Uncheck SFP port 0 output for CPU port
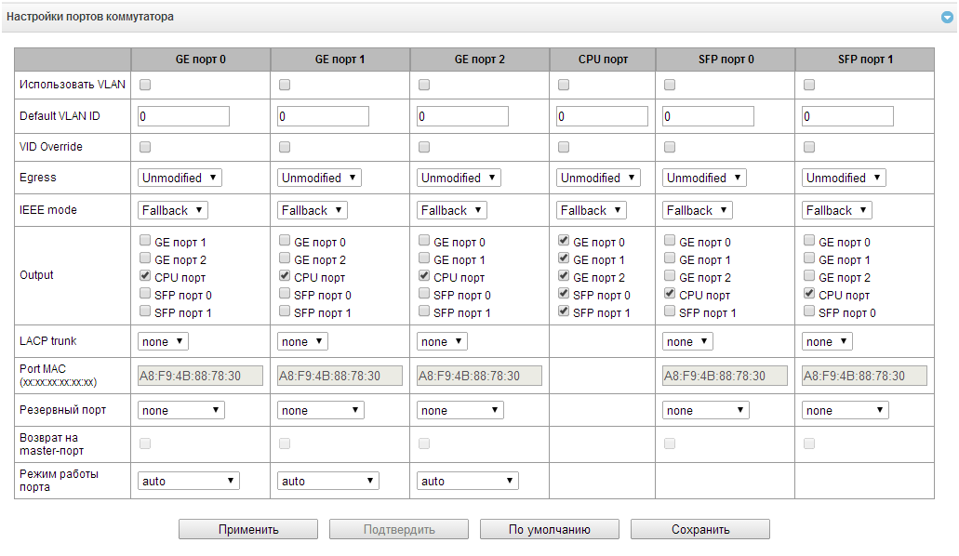The image size is (959, 556). [x=564, y=296]
